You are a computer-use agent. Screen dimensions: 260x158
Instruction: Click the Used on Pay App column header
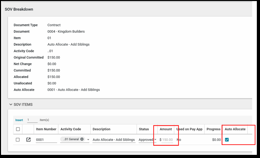pyautogui.click(x=189, y=129)
